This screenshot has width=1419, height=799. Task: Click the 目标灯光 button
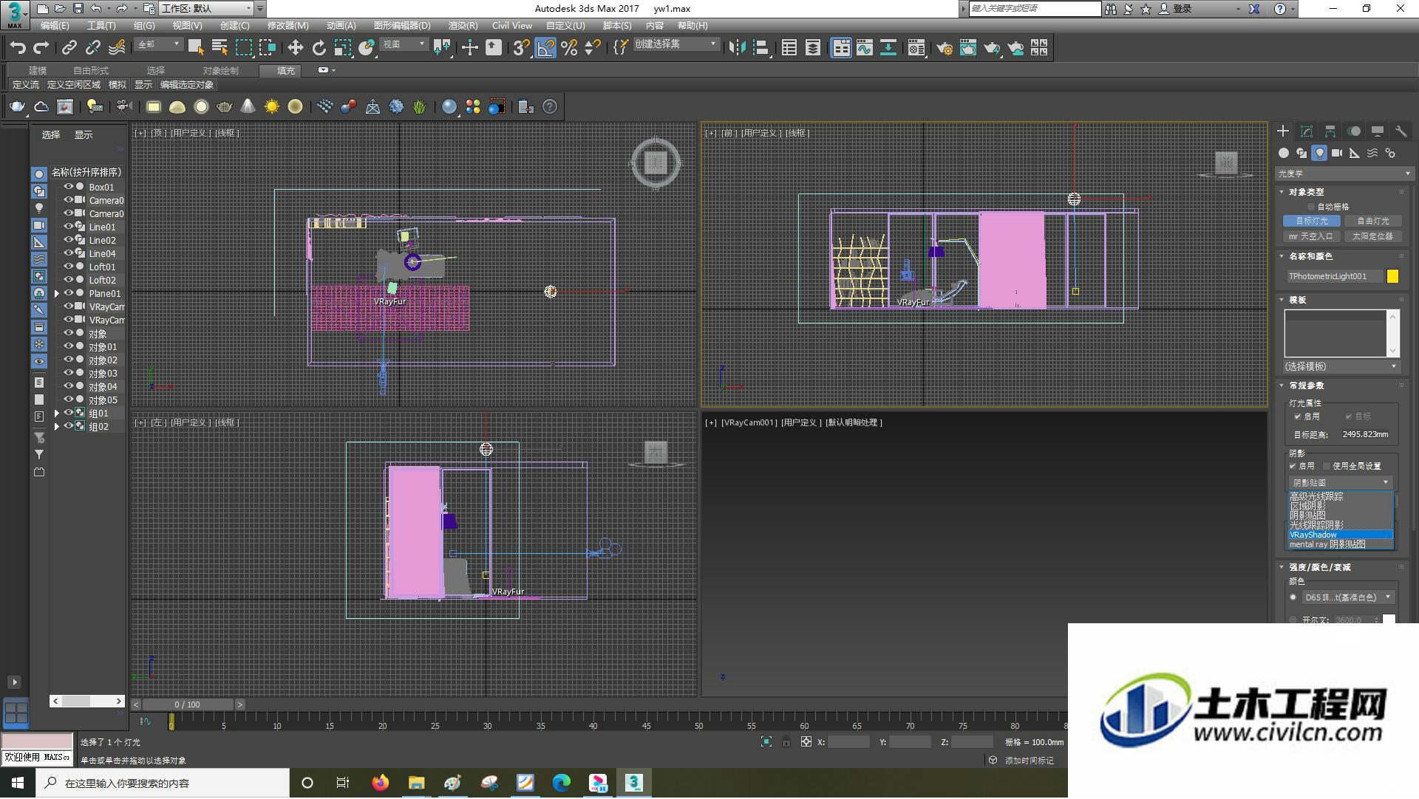pos(1312,221)
